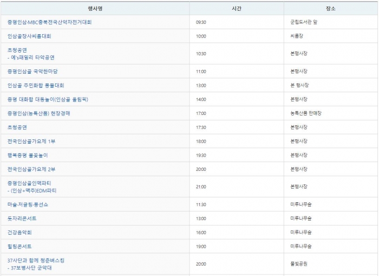Click the 증평인삼골 국악한마당 row
Screen dimensions: 379x276
point(32,72)
